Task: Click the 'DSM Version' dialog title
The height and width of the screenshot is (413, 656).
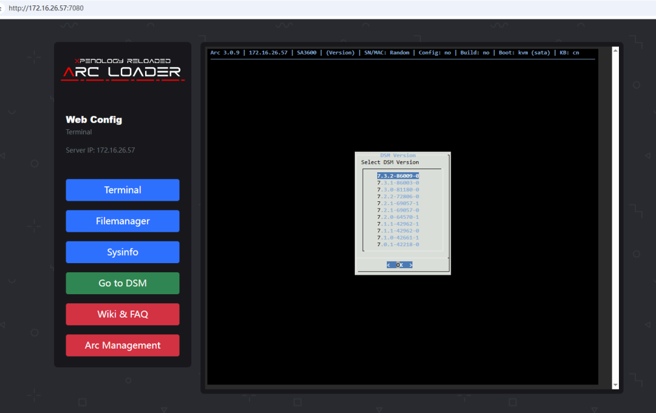Action: [x=398, y=155]
